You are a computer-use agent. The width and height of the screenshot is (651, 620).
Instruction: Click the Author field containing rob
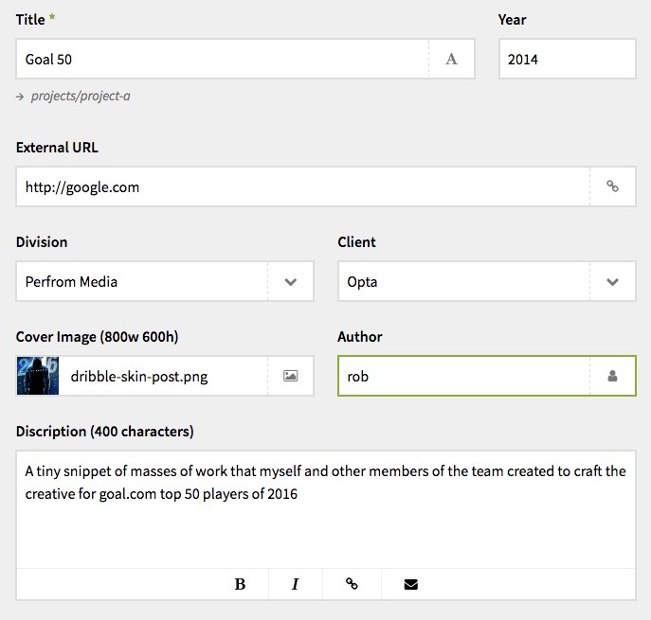(486, 376)
